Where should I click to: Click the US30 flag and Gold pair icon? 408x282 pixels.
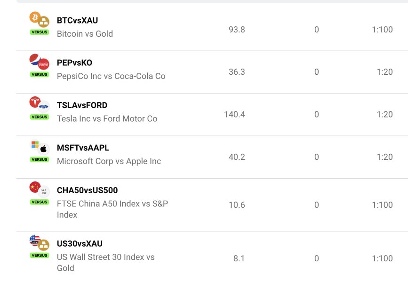pyautogui.click(x=39, y=243)
